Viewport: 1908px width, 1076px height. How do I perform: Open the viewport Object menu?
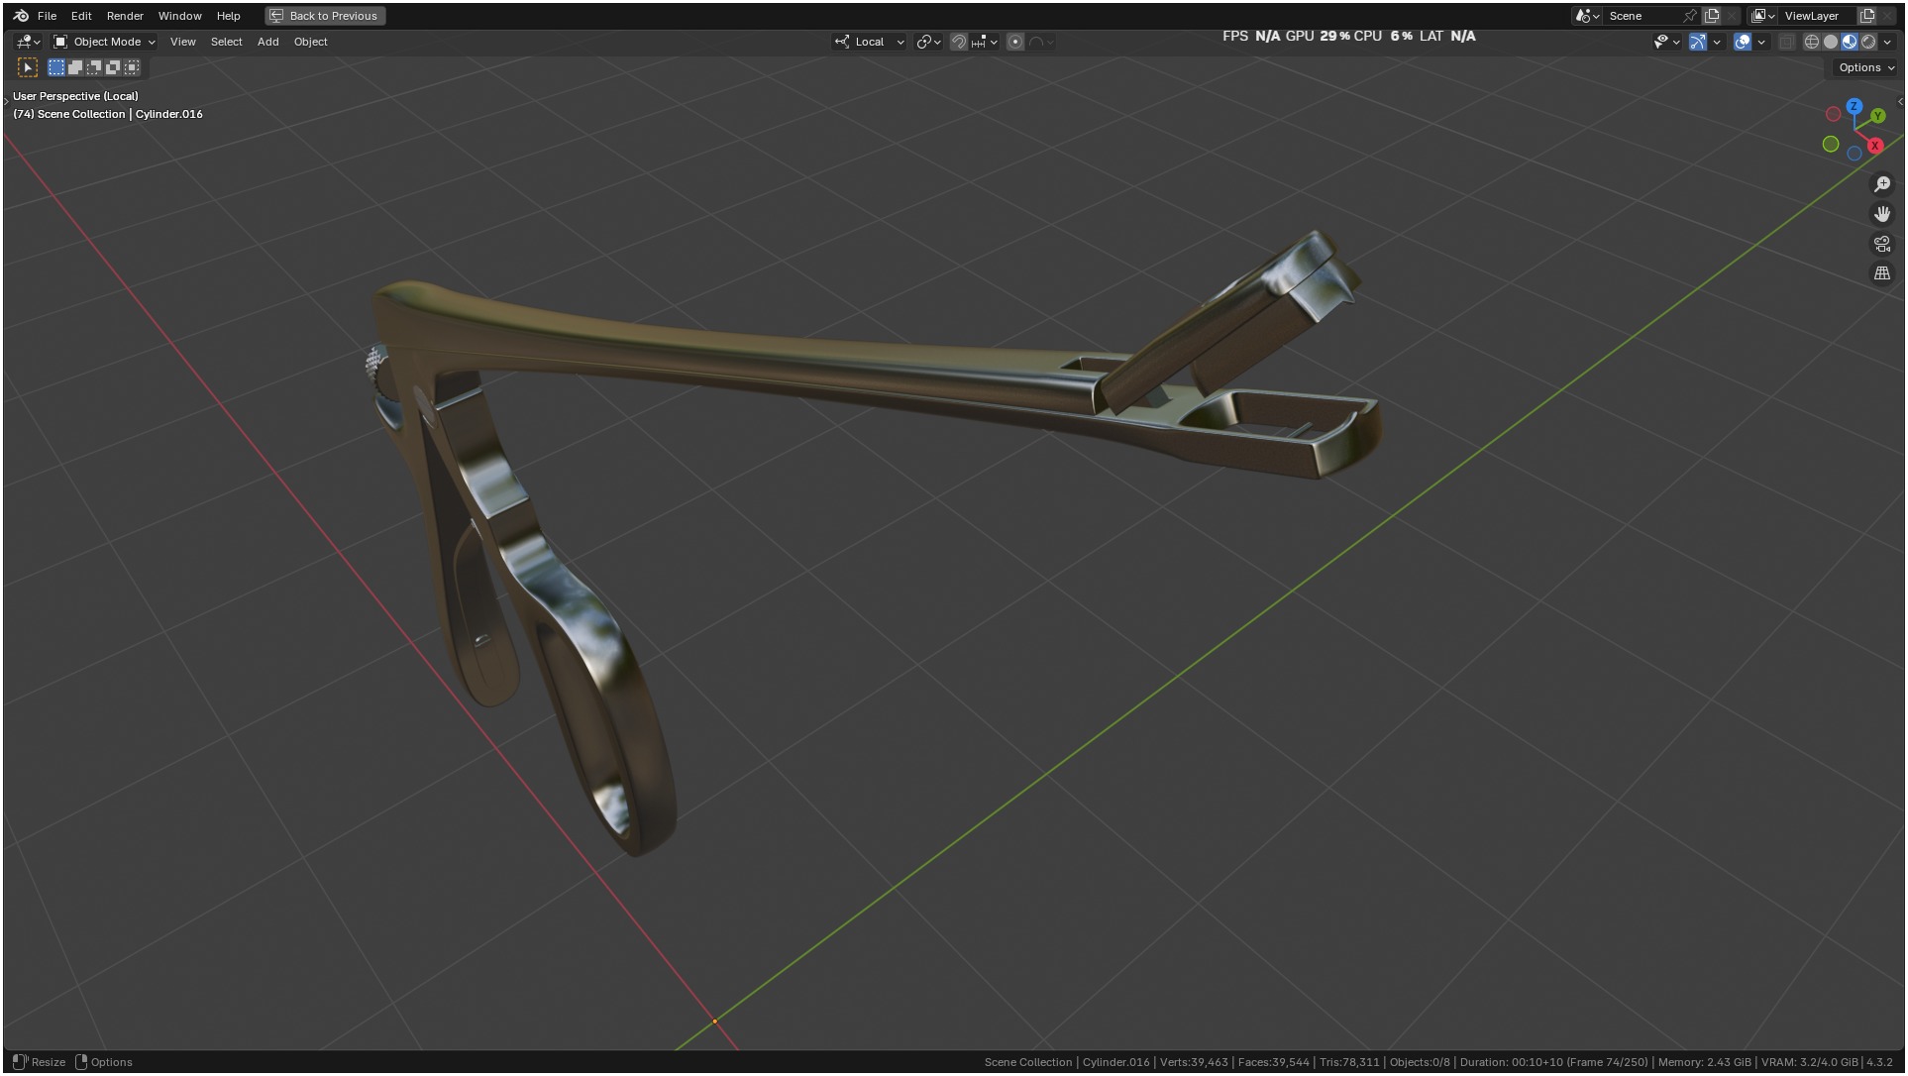[x=310, y=42]
